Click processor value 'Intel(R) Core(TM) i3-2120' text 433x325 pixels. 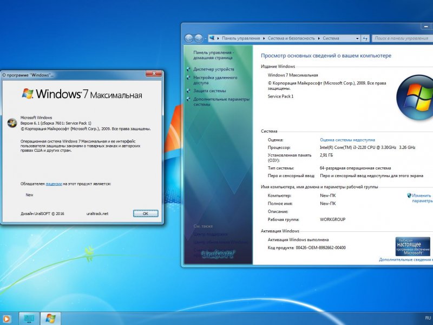368,147
